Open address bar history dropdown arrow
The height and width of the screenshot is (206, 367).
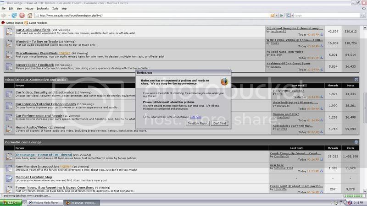click(x=277, y=16)
